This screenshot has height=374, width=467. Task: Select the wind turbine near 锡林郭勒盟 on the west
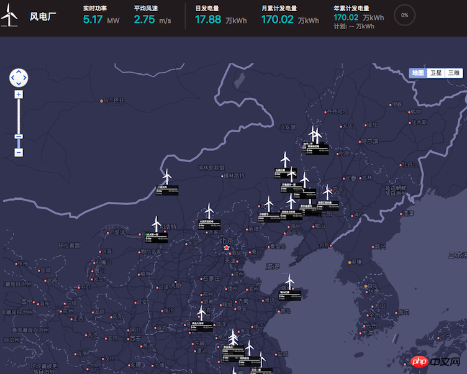coord(166,176)
